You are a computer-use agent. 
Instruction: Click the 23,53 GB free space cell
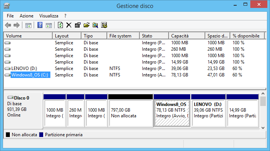click(x=216, y=68)
